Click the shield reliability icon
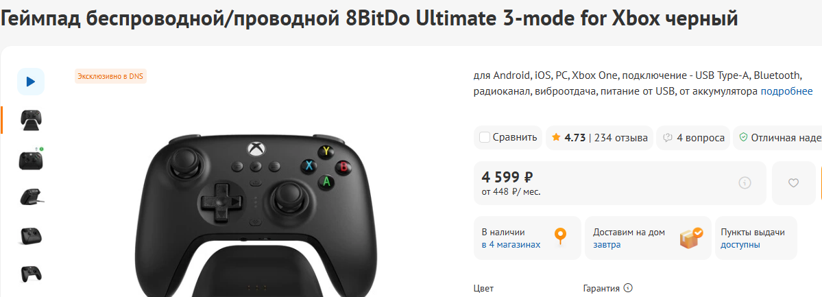The width and height of the screenshot is (822, 297). pos(743,137)
